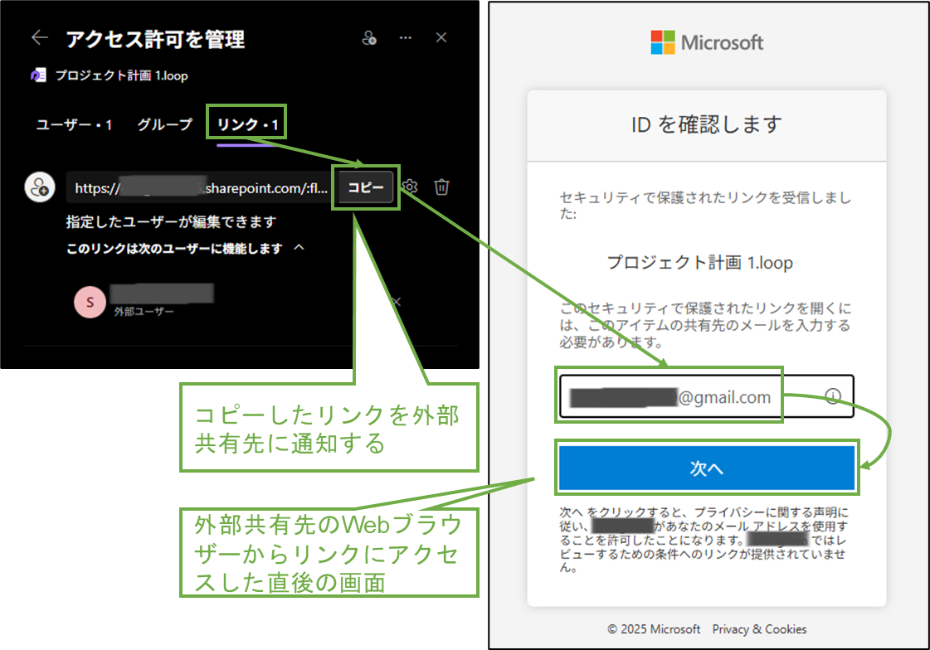
Task: Select the リンク・1 tab
Action: coord(247,124)
